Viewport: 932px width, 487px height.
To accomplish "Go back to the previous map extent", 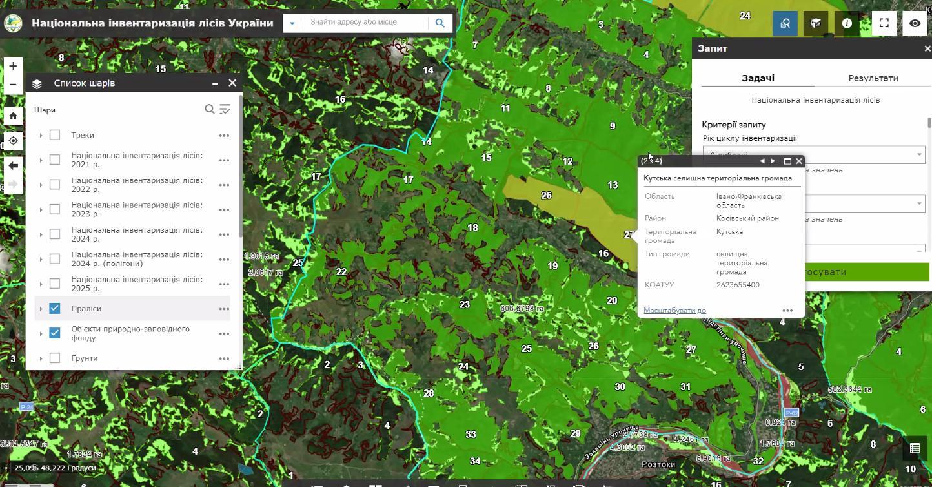I will click(13, 166).
